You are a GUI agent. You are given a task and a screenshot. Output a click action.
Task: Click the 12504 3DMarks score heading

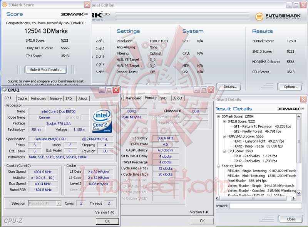coord(46,31)
